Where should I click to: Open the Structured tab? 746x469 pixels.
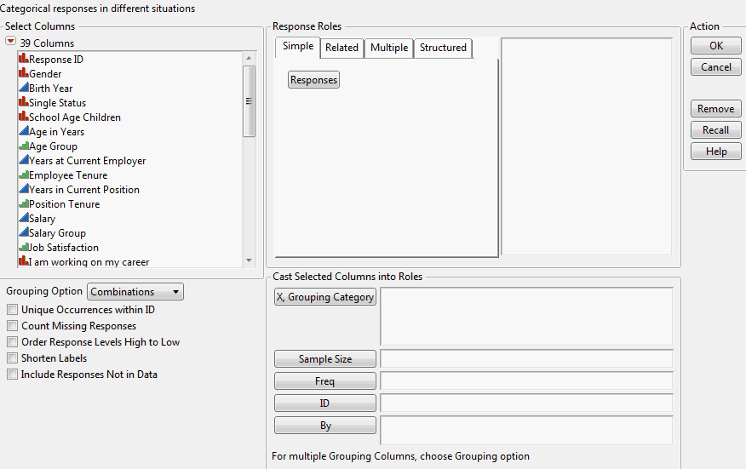[x=443, y=48]
